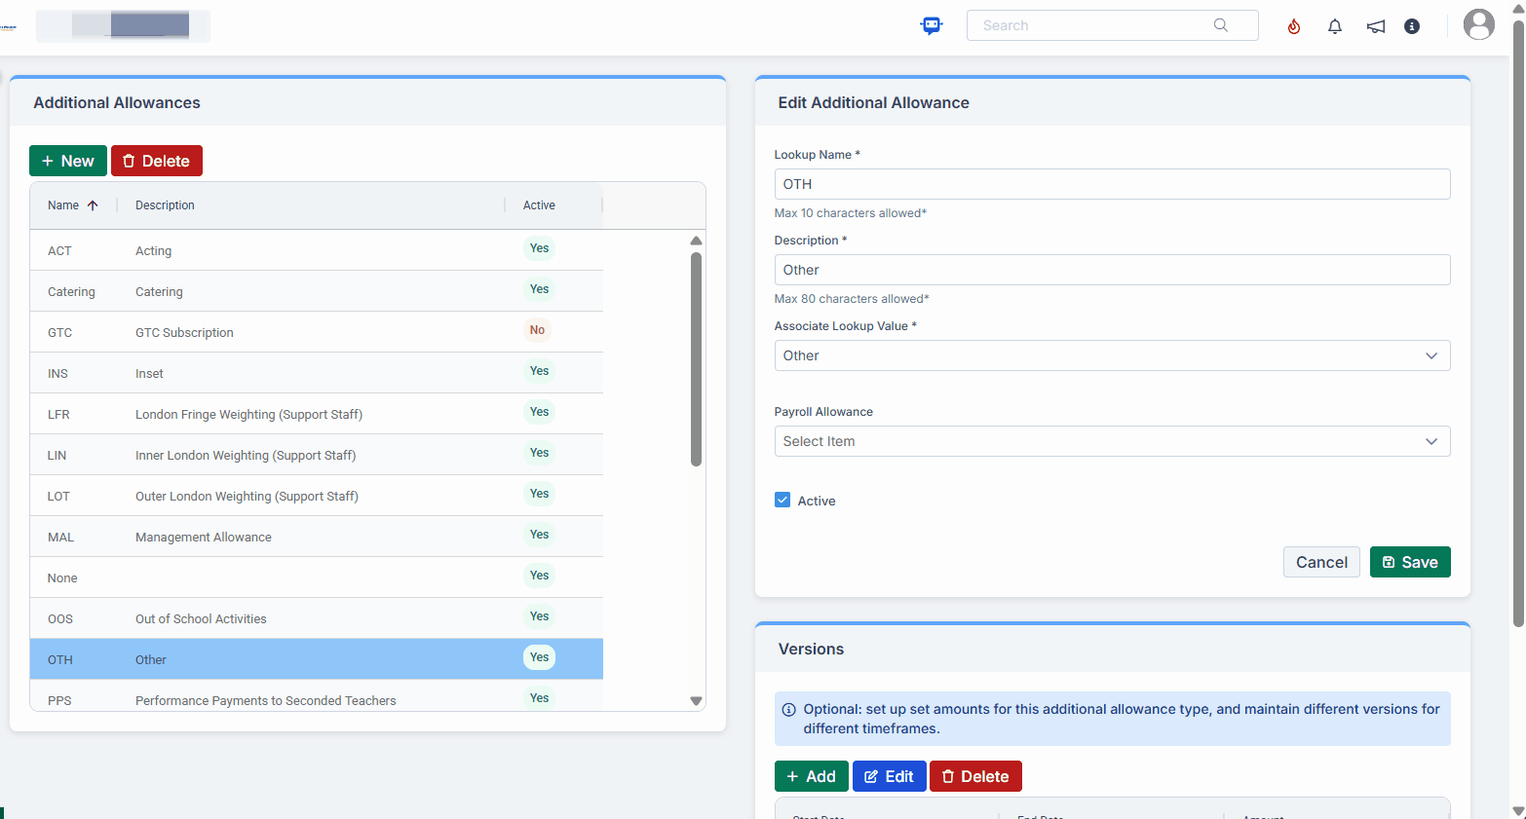1526x819 pixels.
Task: Click the Lookup Name input field
Action: [1112, 184]
